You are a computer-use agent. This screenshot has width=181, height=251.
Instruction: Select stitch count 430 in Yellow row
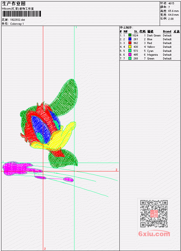[136, 47]
